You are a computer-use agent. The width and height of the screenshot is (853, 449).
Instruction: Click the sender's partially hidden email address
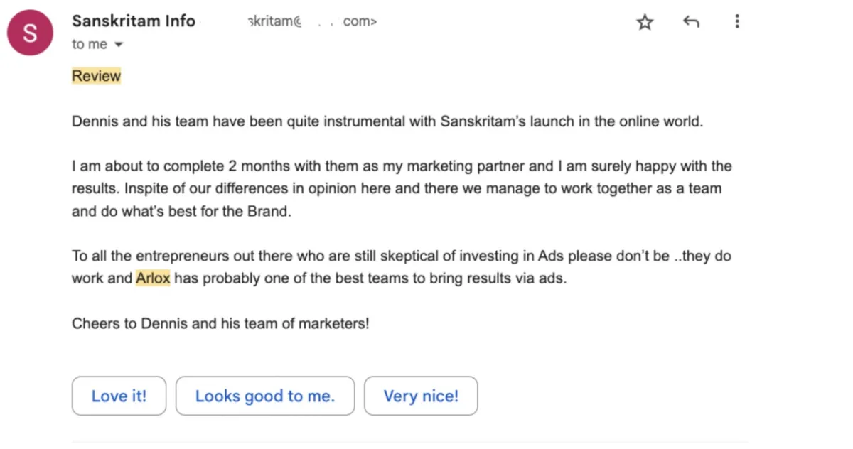(311, 21)
